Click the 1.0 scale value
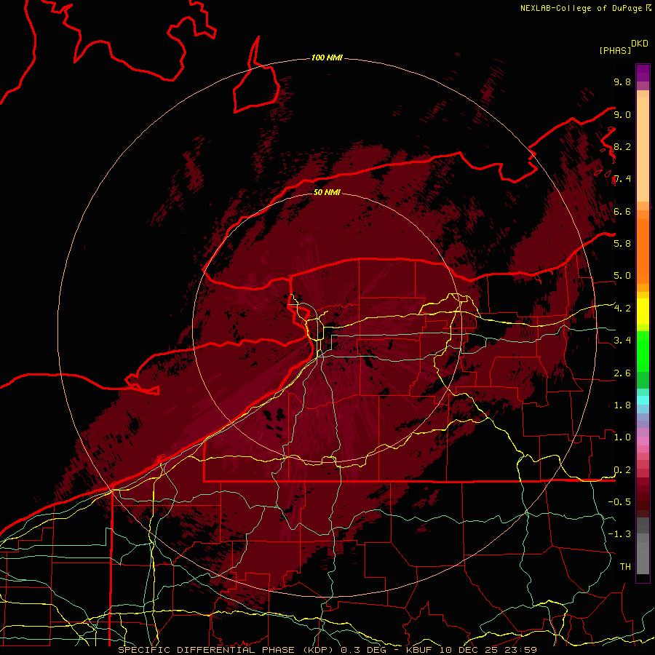 pos(622,437)
